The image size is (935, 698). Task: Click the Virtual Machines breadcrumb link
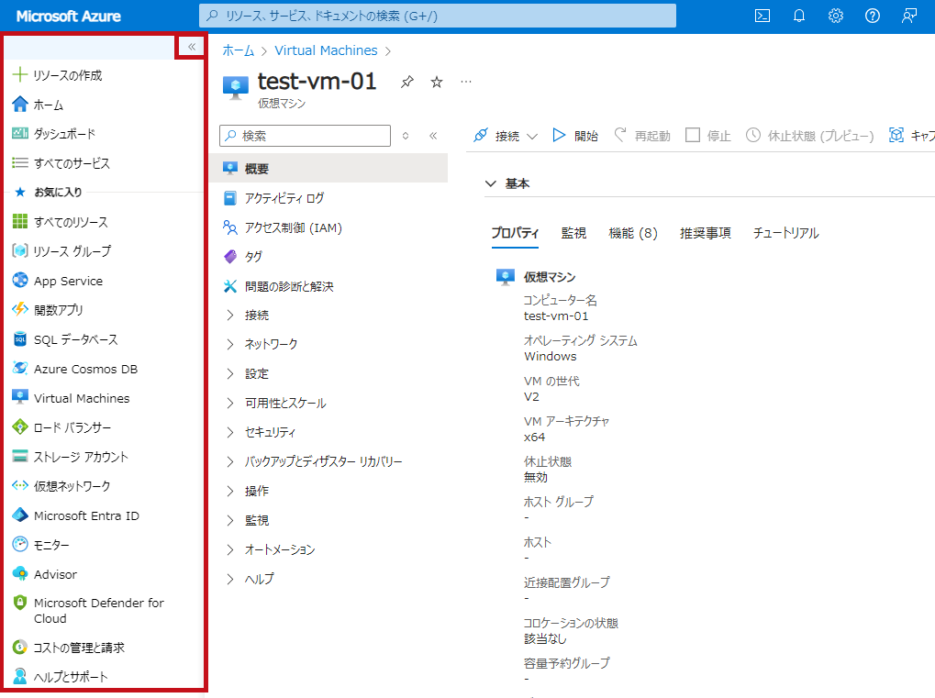326,50
